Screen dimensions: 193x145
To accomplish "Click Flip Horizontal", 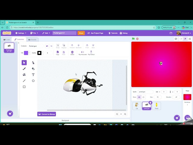I will point(83,53).
